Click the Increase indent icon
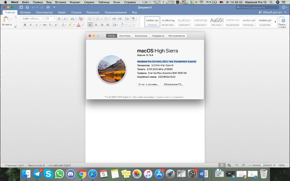 [120, 19]
